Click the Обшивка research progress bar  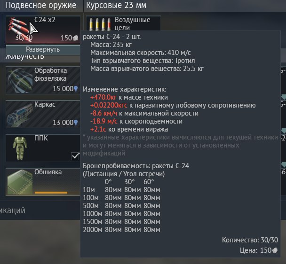pos(51,193)
